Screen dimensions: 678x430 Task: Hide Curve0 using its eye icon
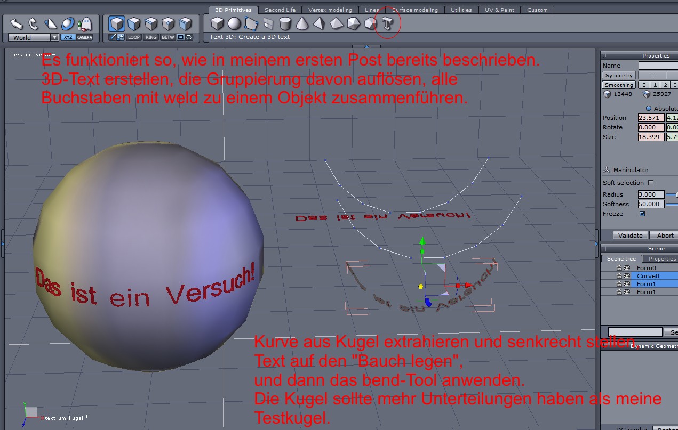click(627, 276)
